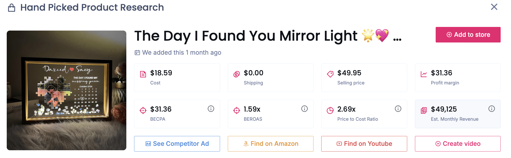Image resolution: width=511 pixels, height=158 pixels.
Task: Open the Price to Cost Ratio info tooltip
Action: click(x=398, y=109)
